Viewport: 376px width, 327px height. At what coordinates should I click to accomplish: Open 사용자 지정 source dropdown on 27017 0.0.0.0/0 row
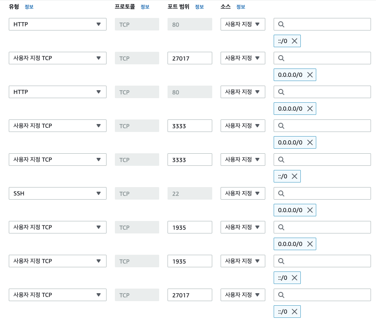pos(243,58)
